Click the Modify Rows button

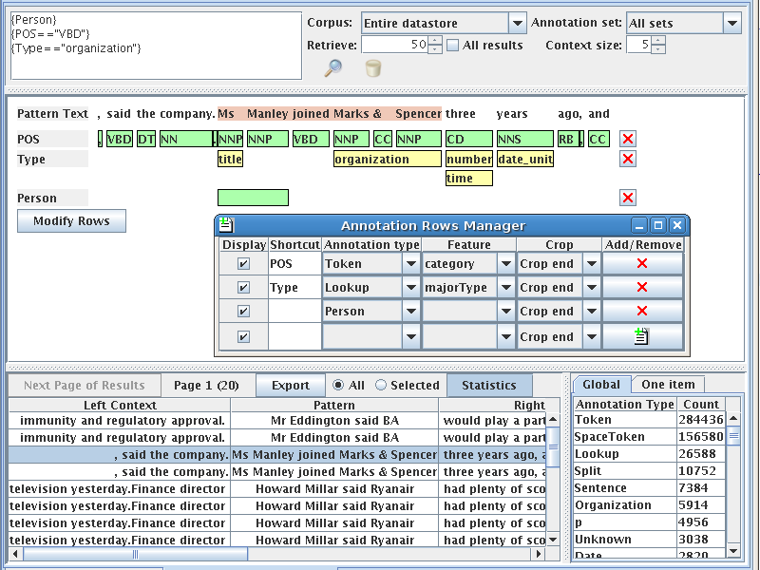click(x=72, y=221)
